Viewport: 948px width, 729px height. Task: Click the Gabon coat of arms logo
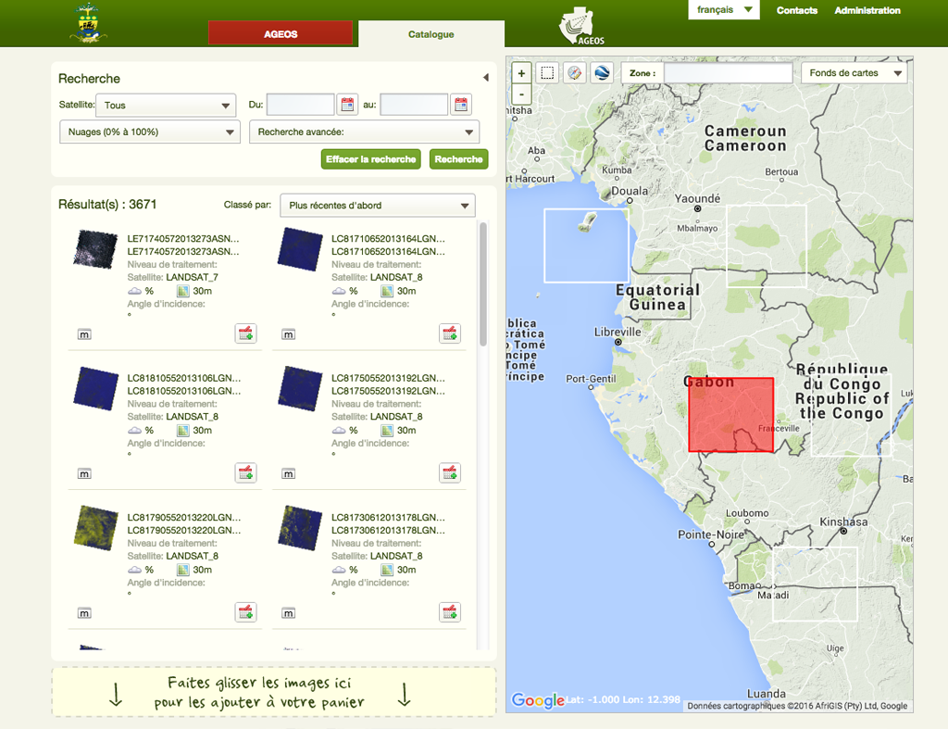tap(88, 23)
